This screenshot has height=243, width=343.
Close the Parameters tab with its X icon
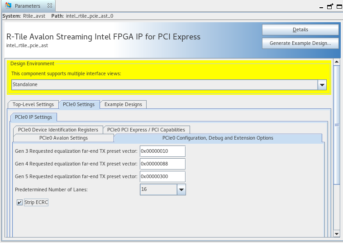click(49, 6)
